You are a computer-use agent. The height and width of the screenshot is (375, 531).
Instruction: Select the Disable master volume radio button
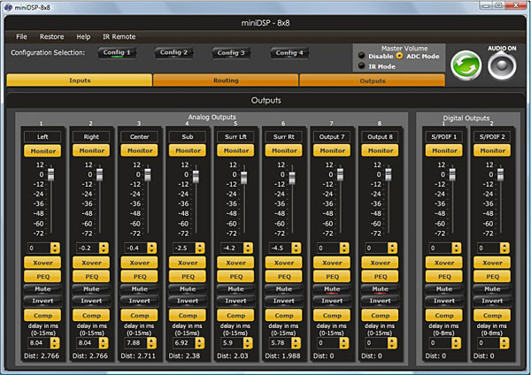coord(362,56)
